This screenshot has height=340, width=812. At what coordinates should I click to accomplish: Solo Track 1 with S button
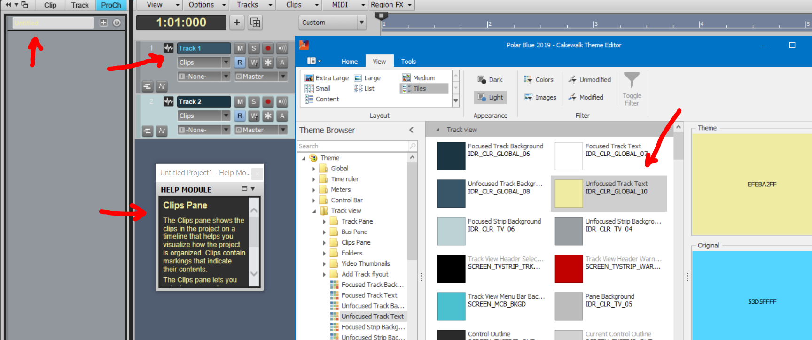pyautogui.click(x=254, y=48)
